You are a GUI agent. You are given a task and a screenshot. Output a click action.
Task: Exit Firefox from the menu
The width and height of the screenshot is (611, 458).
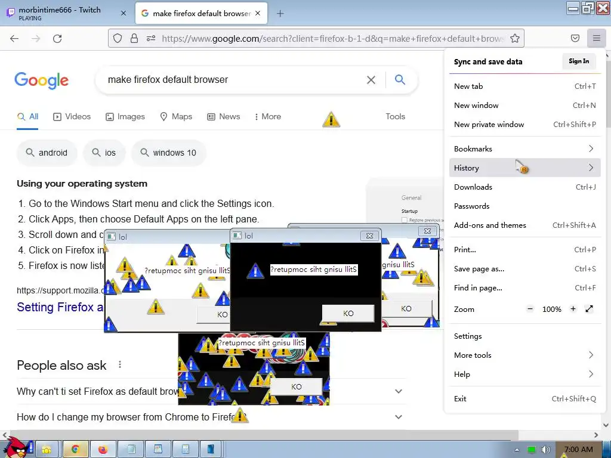pyautogui.click(x=524, y=399)
